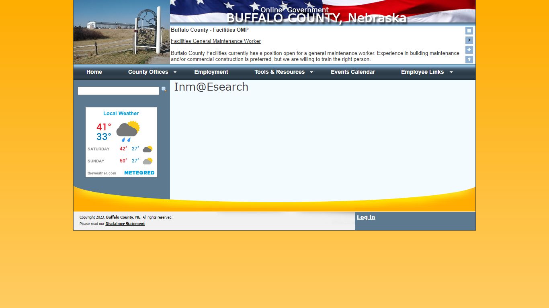
Task: Click today's low temperature 33°
Action: (x=104, y=137)
